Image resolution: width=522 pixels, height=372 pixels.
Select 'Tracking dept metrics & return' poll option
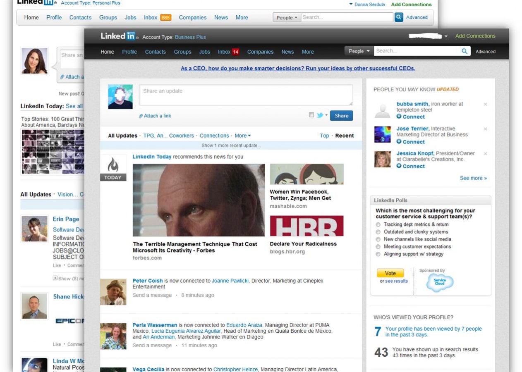tap(378, 224)
